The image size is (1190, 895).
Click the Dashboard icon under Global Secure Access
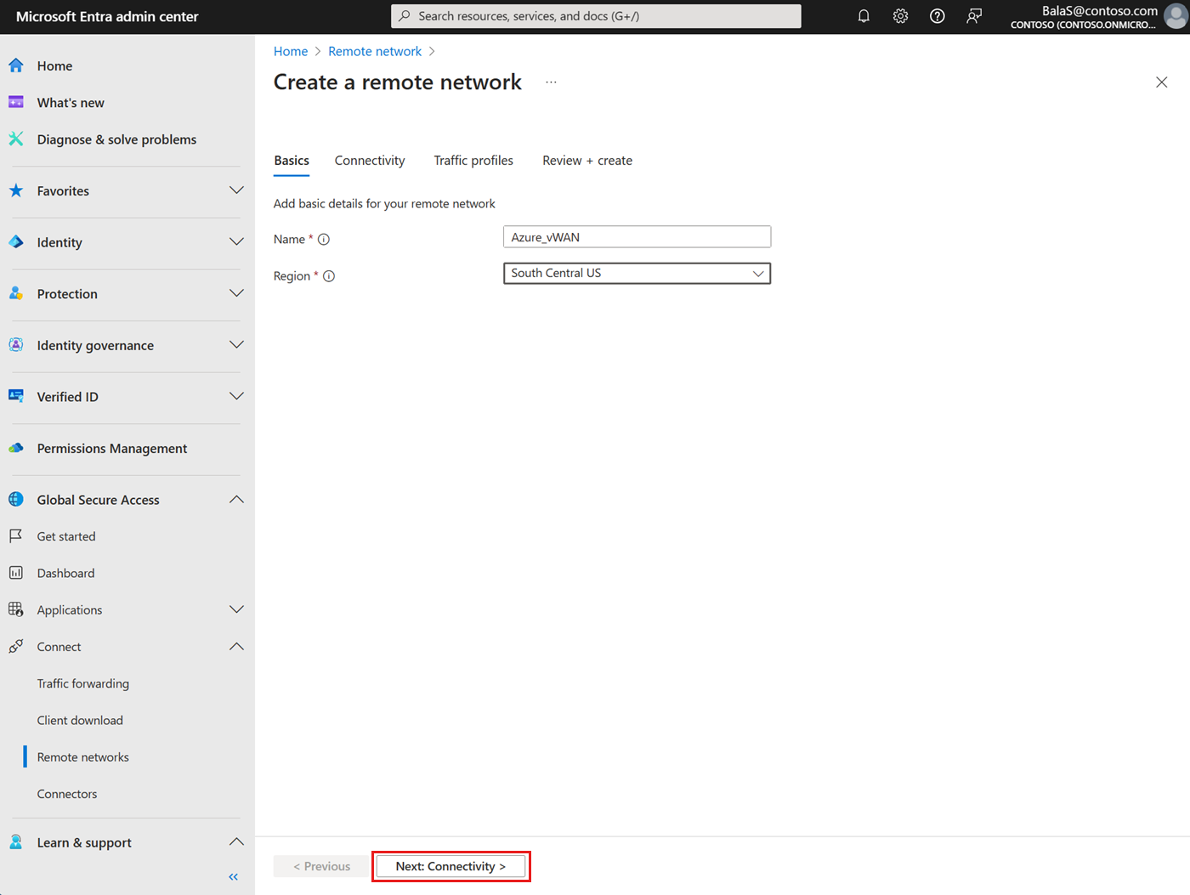click(16, 572)
